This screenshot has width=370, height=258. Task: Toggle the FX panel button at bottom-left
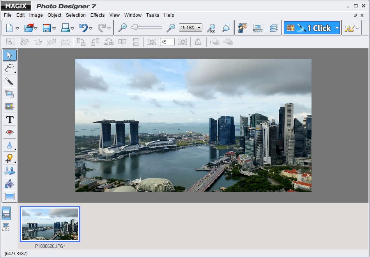tap(6, 227)
